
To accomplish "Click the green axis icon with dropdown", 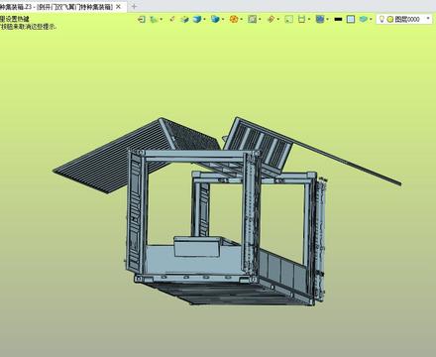I will click(154, 19).
